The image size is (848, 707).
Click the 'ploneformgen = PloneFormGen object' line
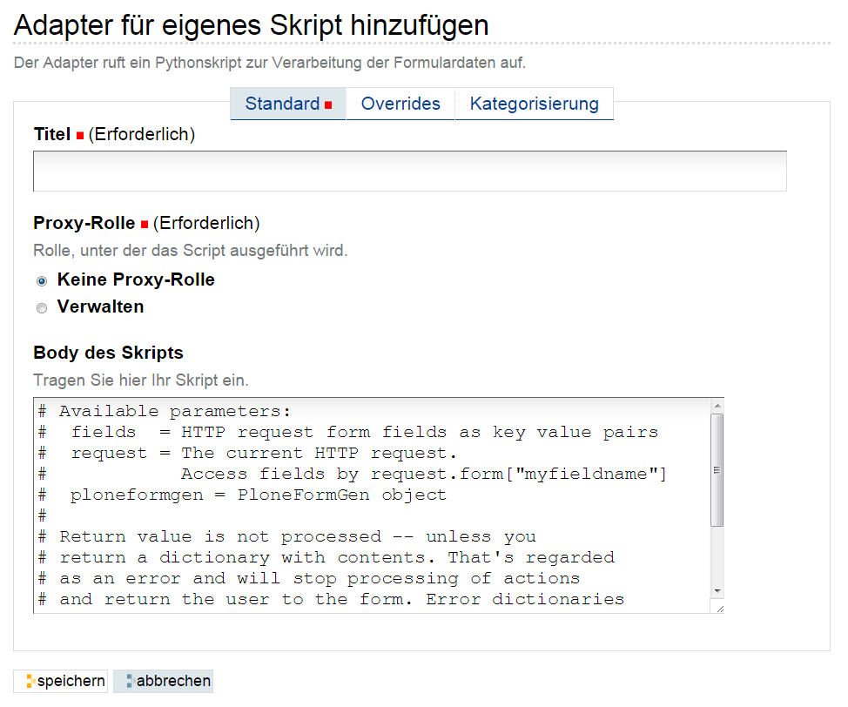[242, 495]
